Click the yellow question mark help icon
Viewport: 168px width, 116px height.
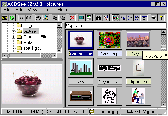click(161, 18)
